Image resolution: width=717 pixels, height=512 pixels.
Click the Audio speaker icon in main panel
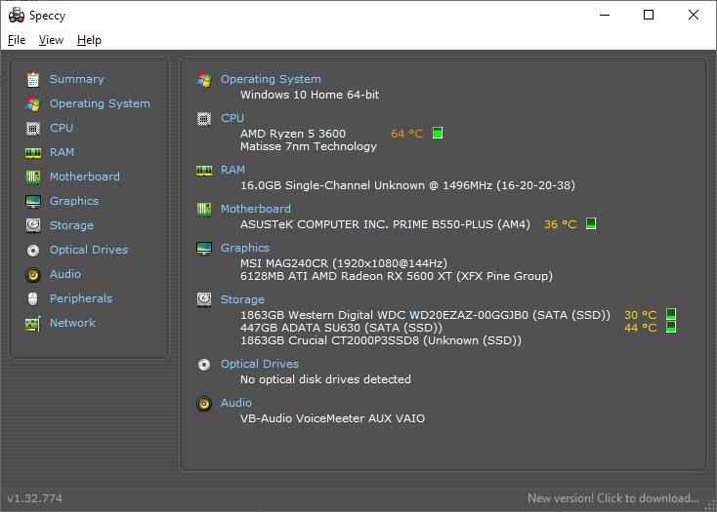pos(204,404)
